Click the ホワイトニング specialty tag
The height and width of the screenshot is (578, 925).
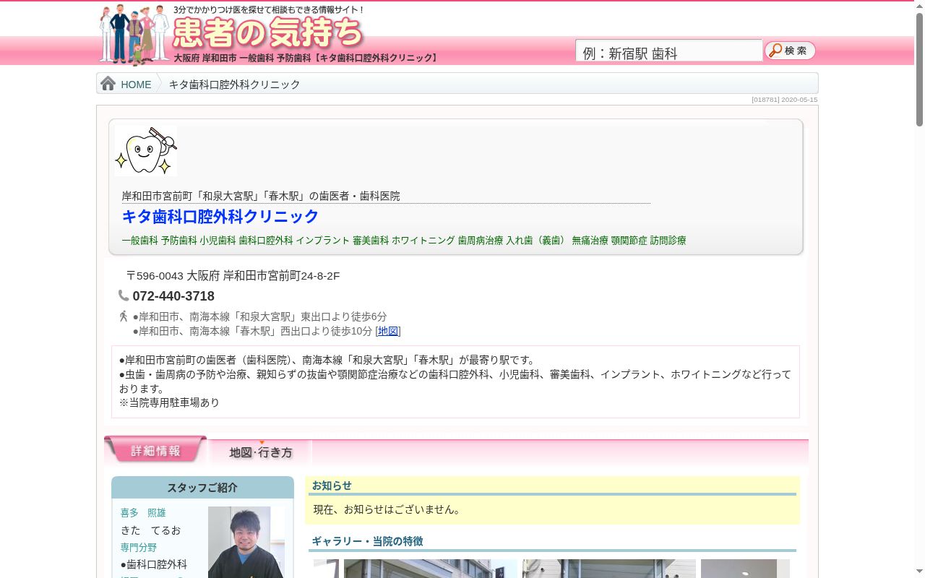coord(423,241)
